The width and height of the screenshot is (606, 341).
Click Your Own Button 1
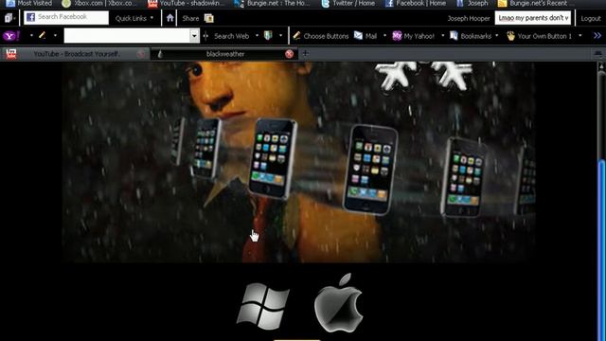539,36
